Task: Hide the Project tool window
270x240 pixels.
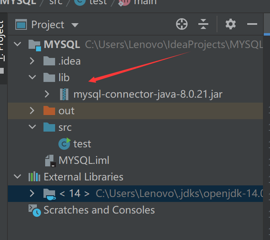Action: click(252, 24)
